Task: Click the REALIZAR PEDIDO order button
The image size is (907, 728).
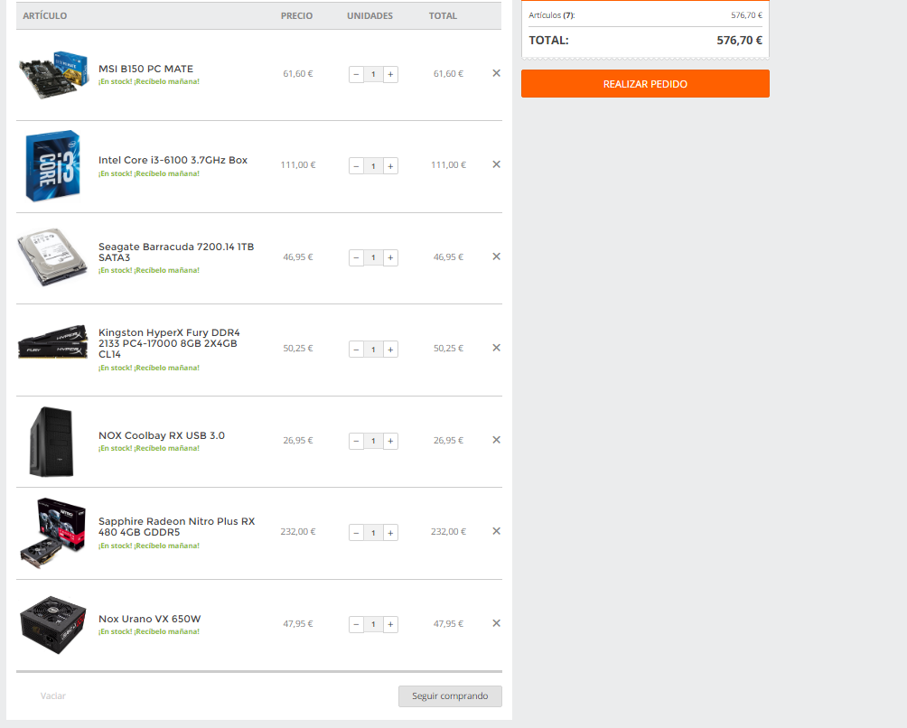Action: click(645, 84)
